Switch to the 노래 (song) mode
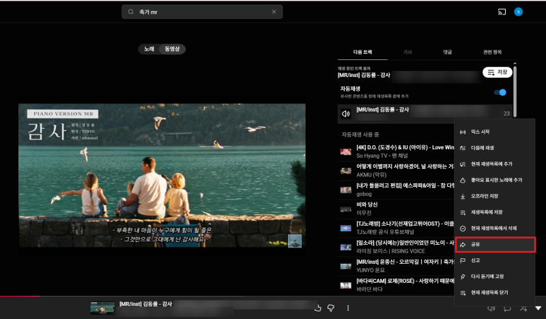Screen dimensions: 546x319 click(x=149, y=49)
